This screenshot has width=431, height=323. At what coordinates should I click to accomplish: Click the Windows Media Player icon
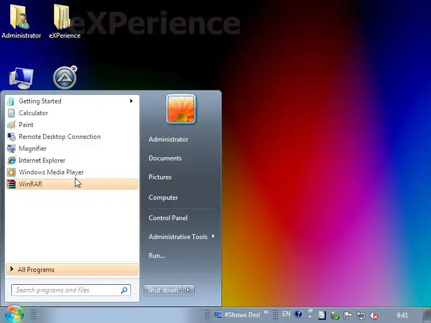(11, 172)
